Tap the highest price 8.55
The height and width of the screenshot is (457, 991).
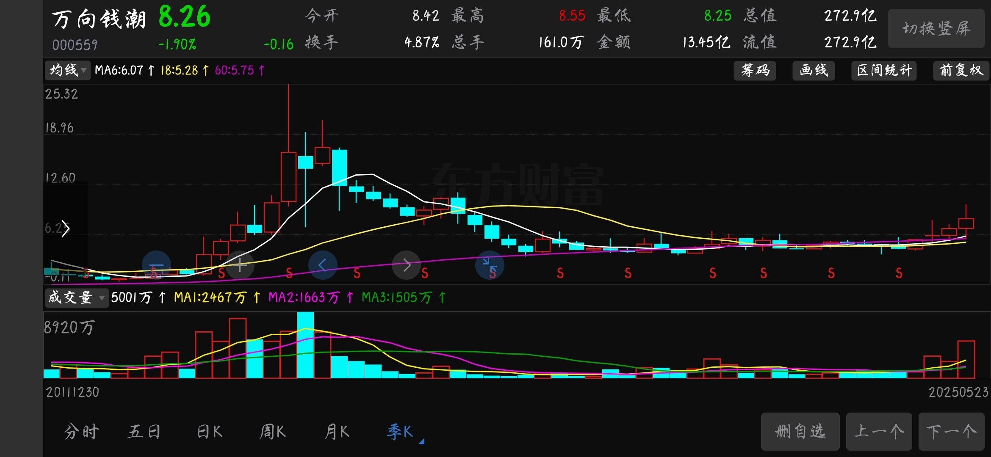(572, 16)
